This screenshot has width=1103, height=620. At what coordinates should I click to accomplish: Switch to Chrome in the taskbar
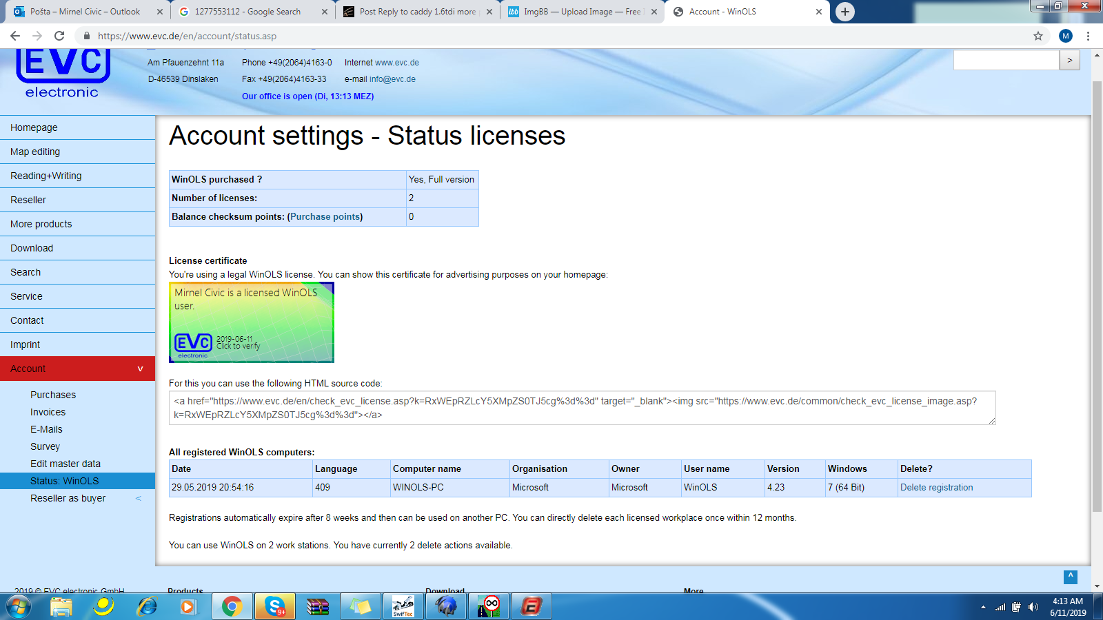pyautogui.click(x=232, y=607)
